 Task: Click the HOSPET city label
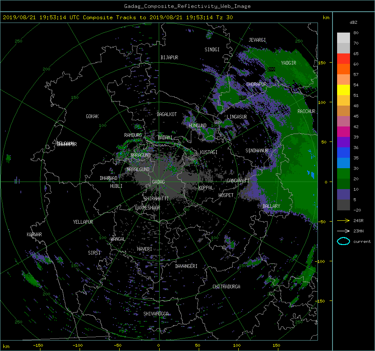pyautogui.click(x=226, y=195)
